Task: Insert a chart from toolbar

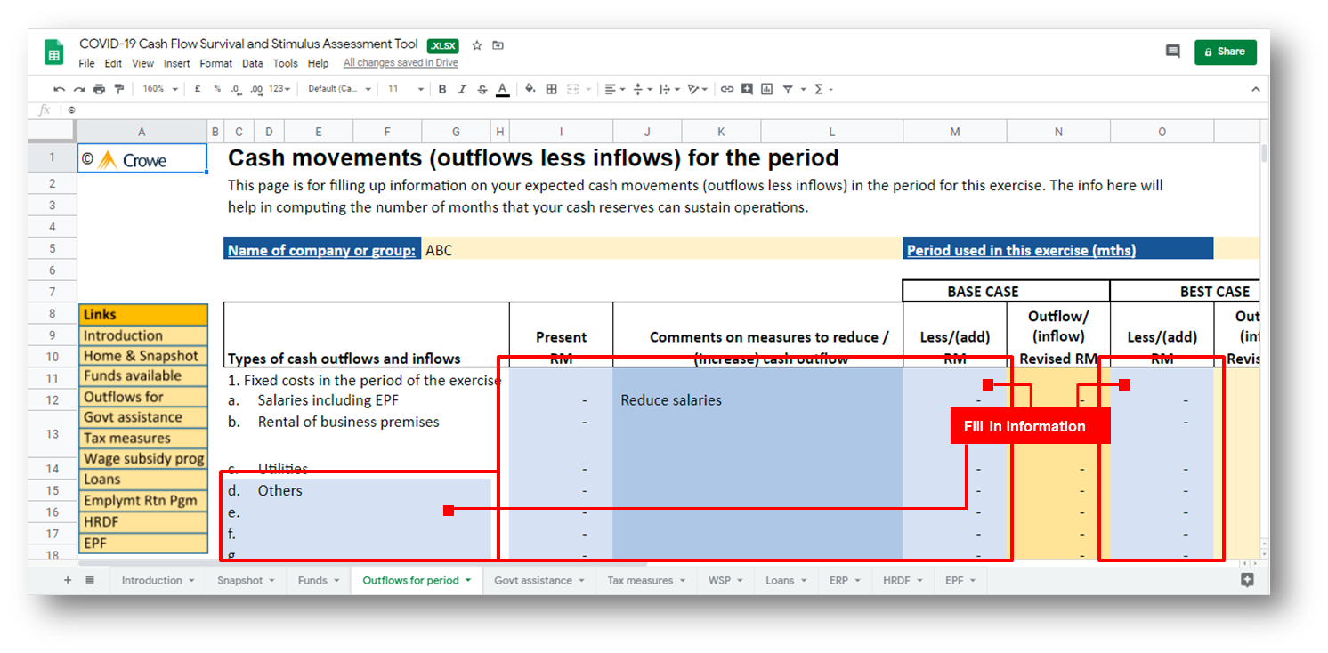Action: point(766,89)
